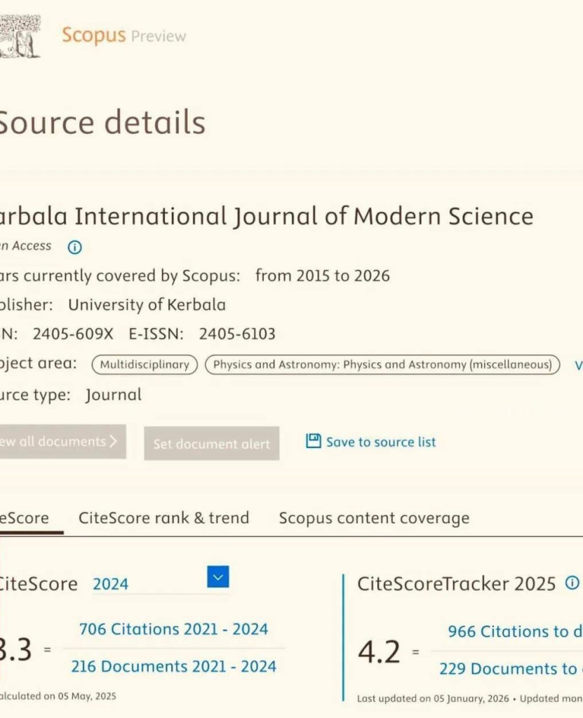Open the Scopus Preview home logo
Viewport: 583px width, 718px height.
123,36
